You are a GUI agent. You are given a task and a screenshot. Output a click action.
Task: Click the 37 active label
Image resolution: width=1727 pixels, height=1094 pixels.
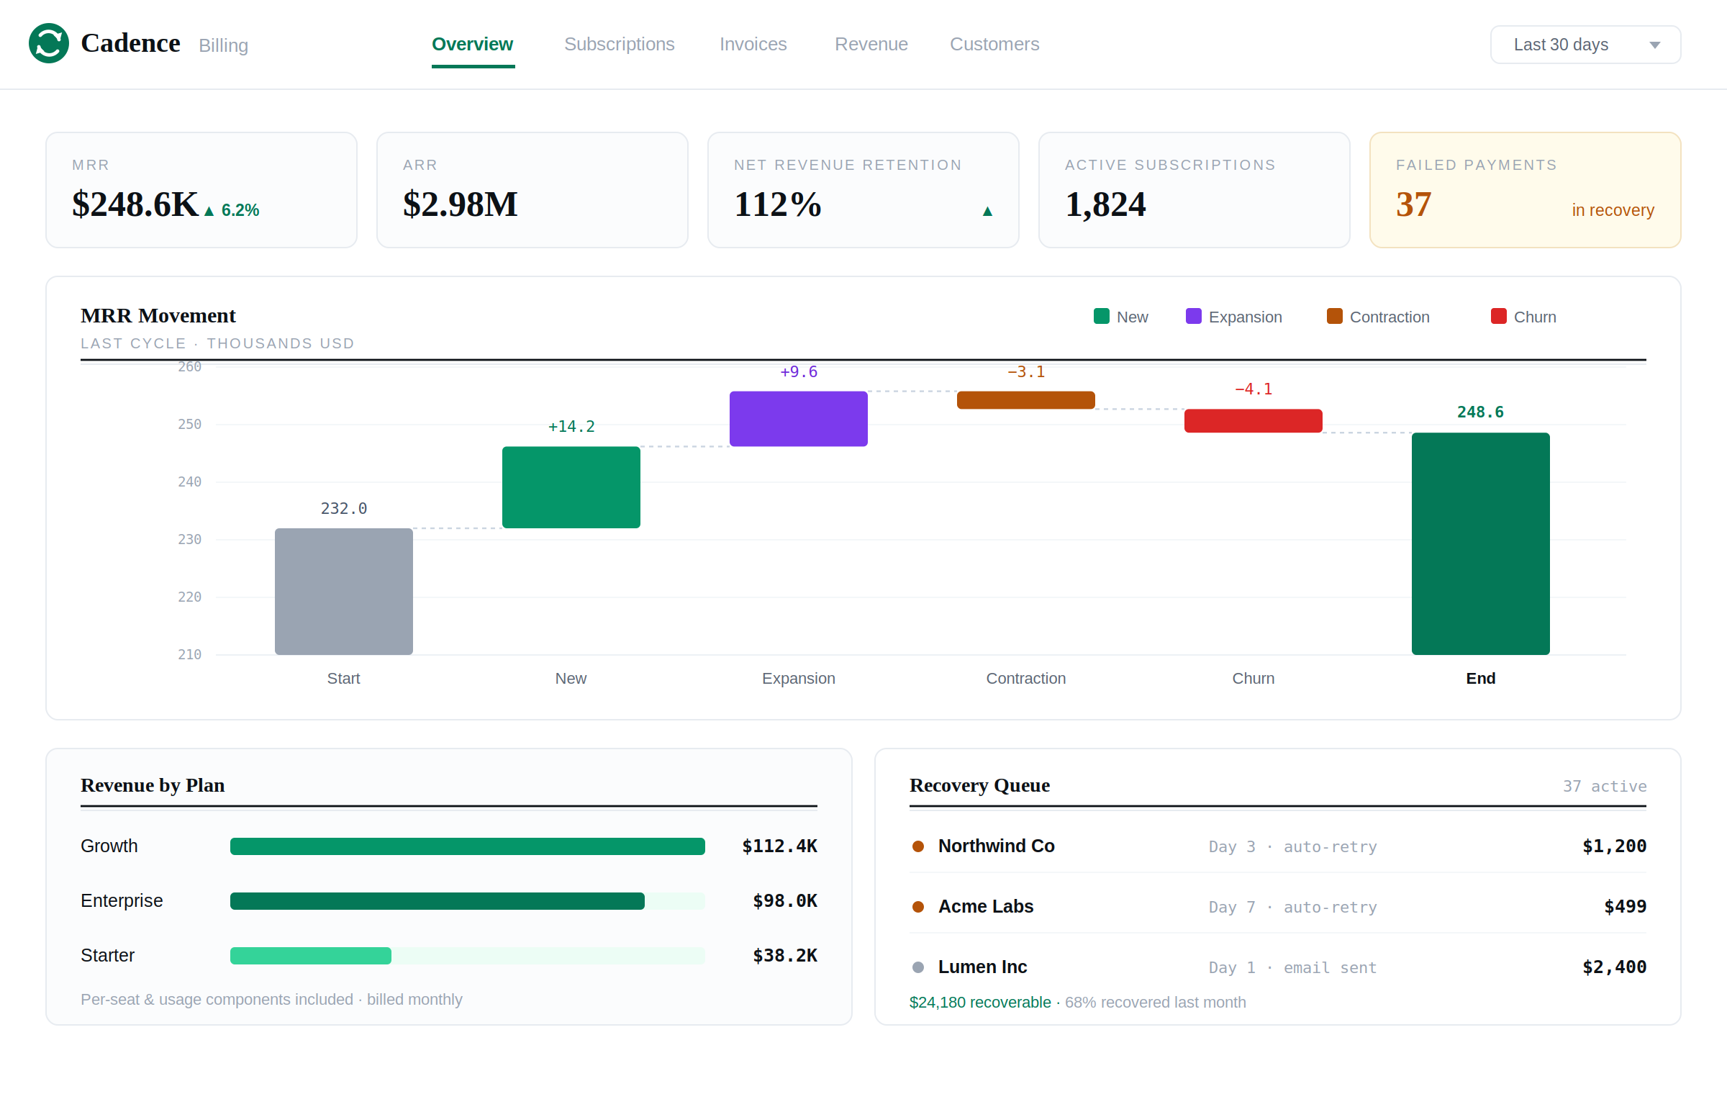click(x=1605, y=786)
